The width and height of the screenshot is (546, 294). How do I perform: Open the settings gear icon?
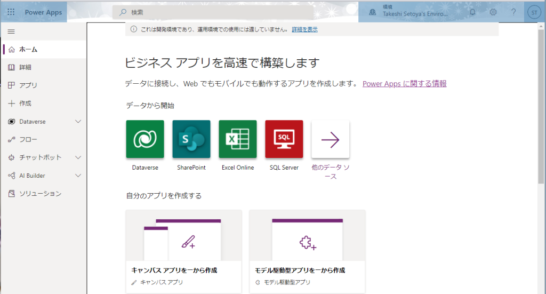pyautogui.click(x=493, y=12)
